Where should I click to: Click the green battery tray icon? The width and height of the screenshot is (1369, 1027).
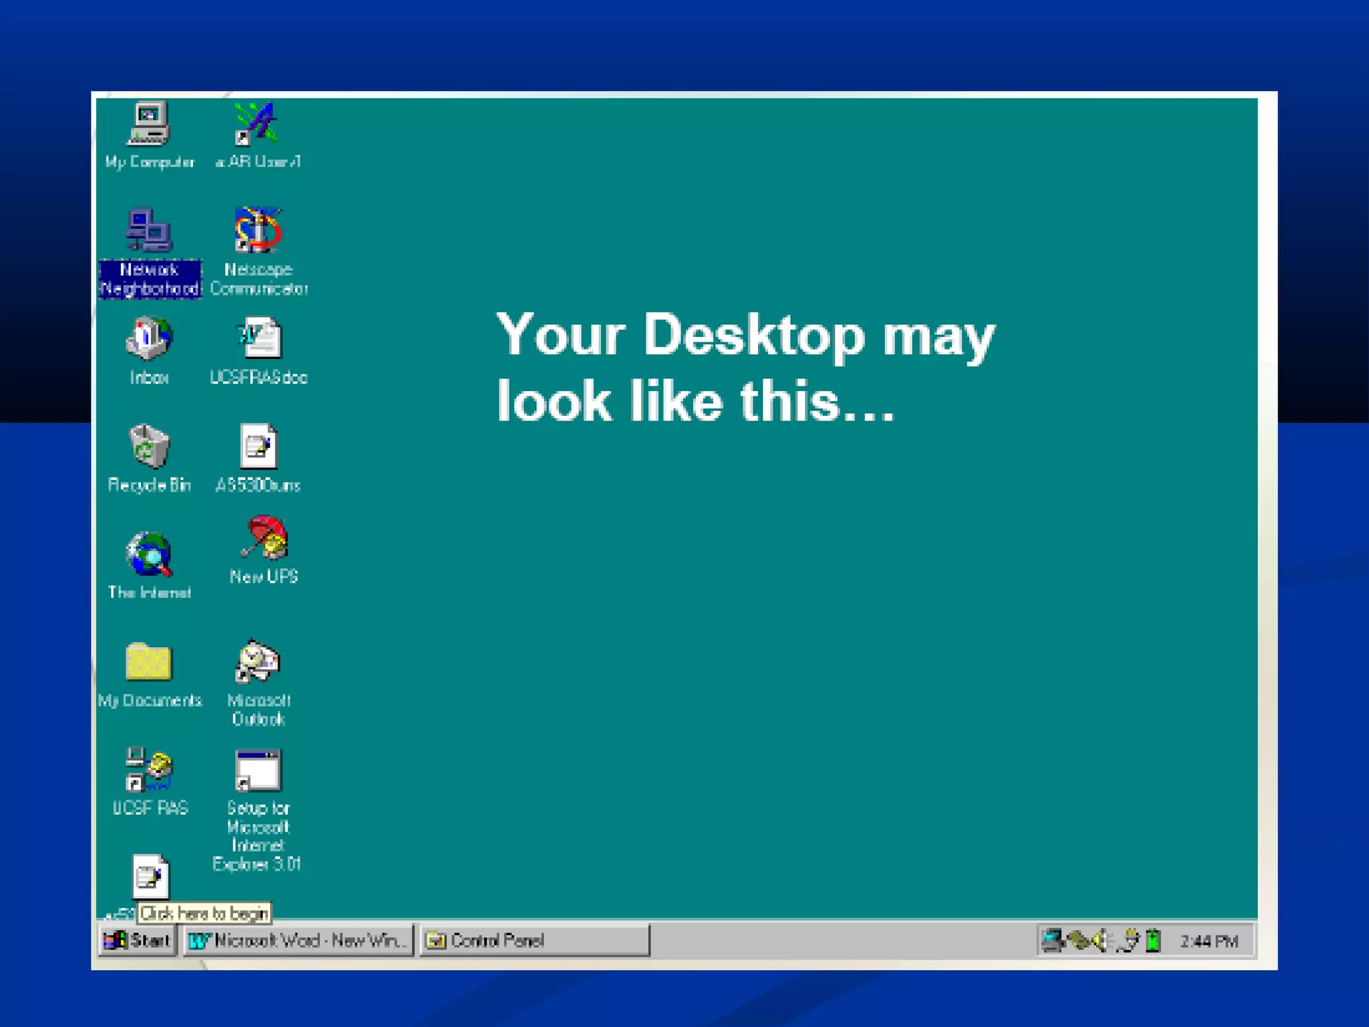pyautogui.click(x=1153, y=941)
